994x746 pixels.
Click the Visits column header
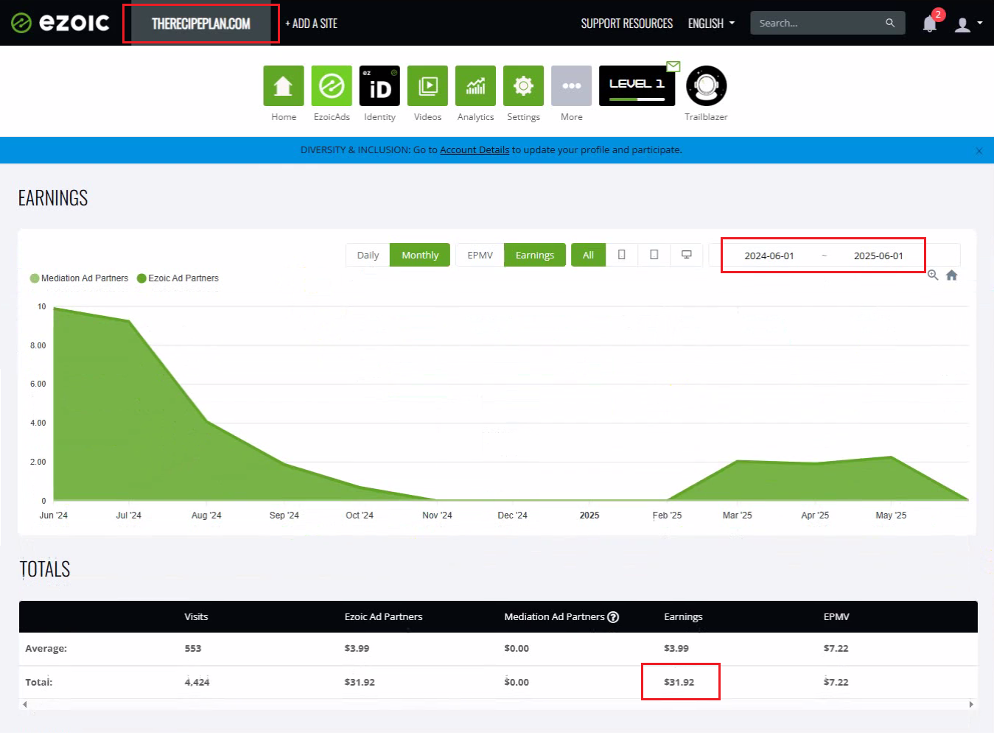[196, 616]
